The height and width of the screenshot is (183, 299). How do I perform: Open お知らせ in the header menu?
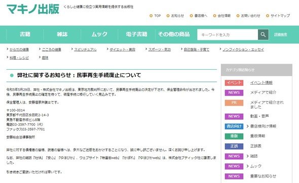coord(175,16)
